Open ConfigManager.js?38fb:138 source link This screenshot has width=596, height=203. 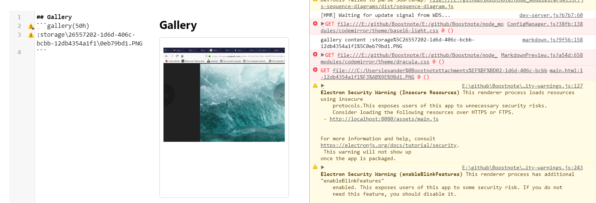tap(545, 24)
